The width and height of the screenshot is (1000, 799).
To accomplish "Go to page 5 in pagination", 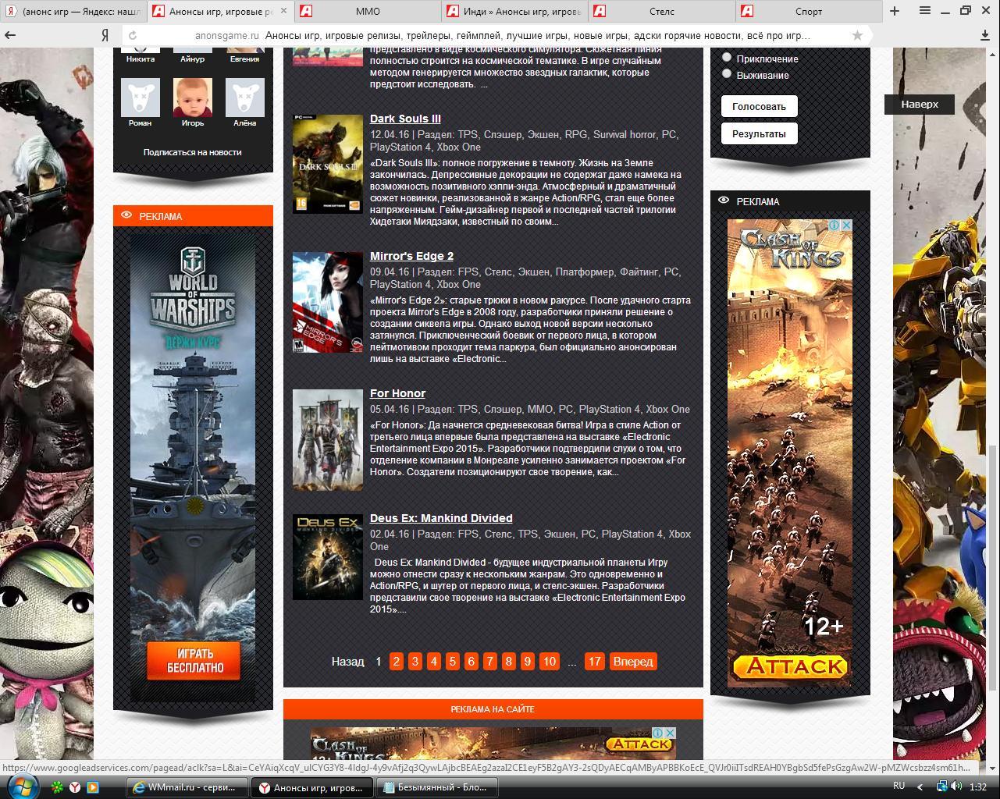I will pyautogui.click(x=453, y=662).
